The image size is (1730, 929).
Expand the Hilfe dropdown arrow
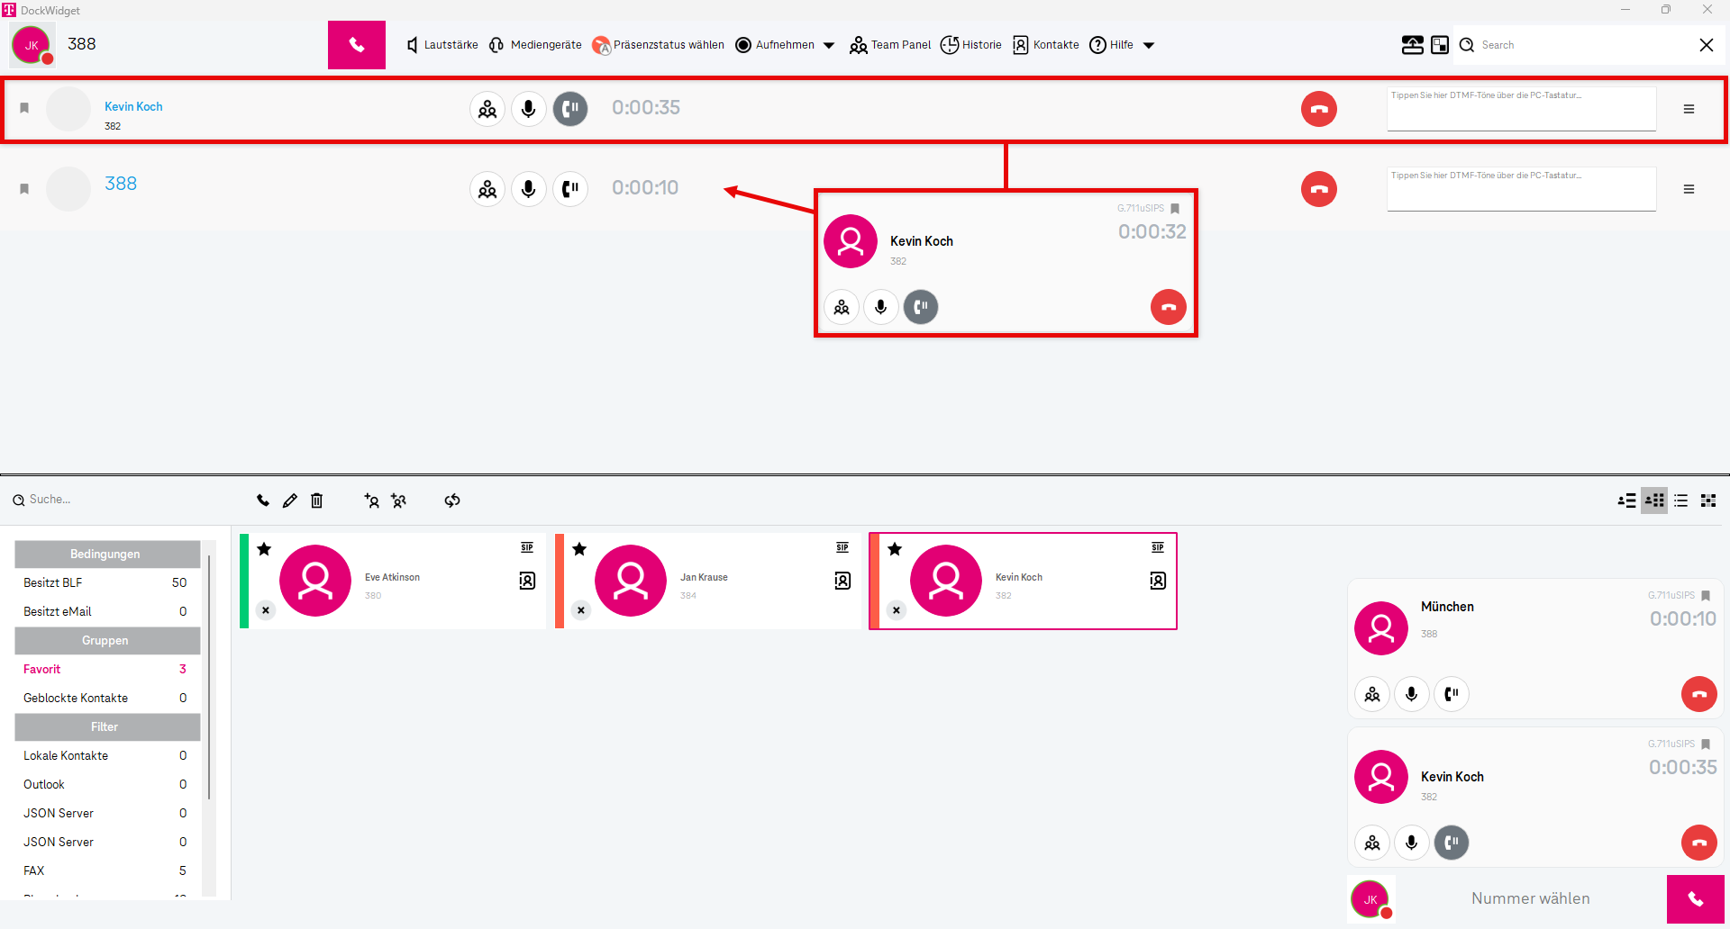[1149, 45]
